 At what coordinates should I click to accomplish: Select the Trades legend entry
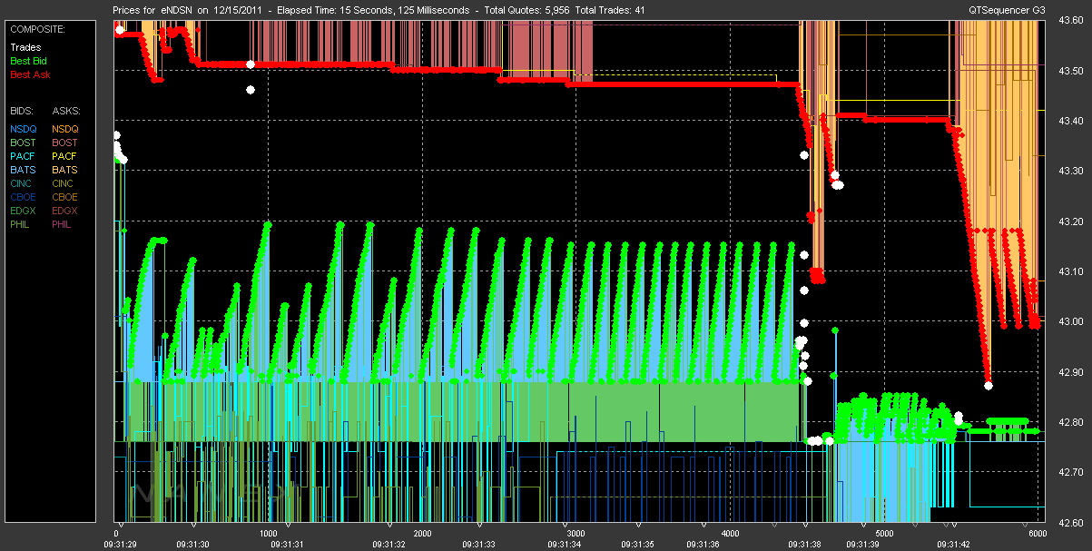[25, 47]
